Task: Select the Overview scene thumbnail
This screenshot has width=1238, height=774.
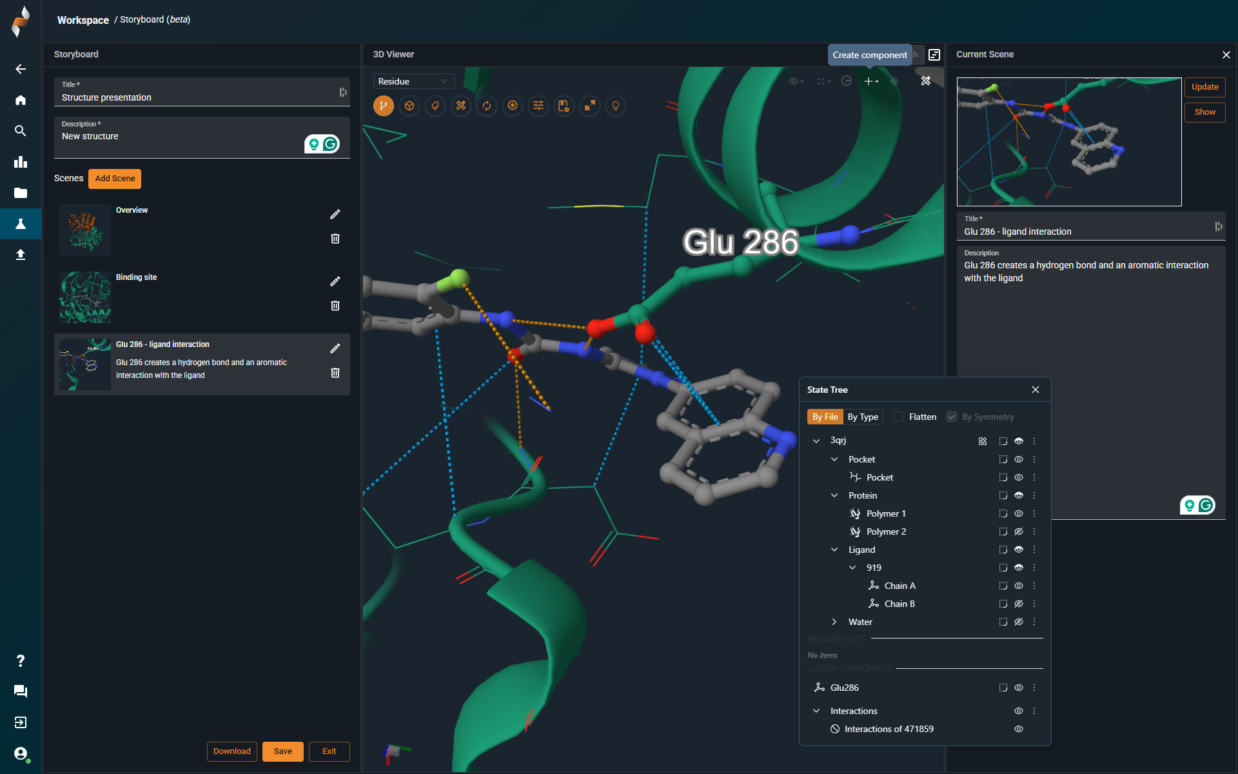Action: (x=85, y=230)
